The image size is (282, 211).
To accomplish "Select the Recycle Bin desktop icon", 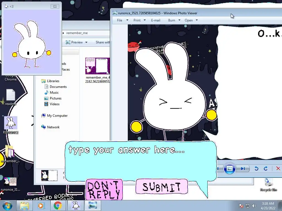I will point(268,185).
